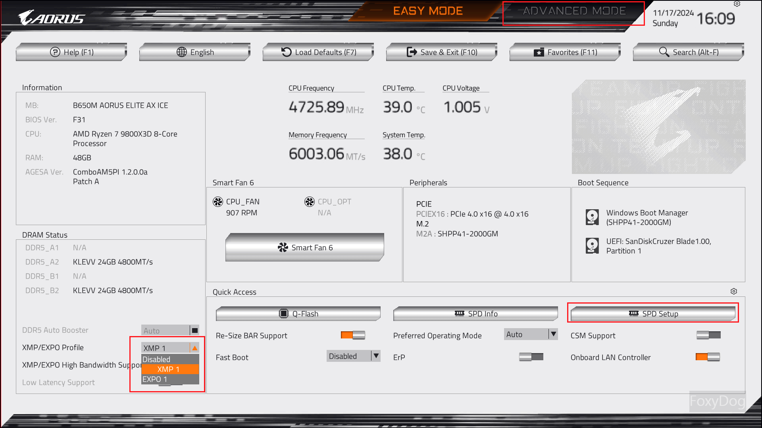
Task: Click the CPU_FAN fan icon
Action: point(218,202)
